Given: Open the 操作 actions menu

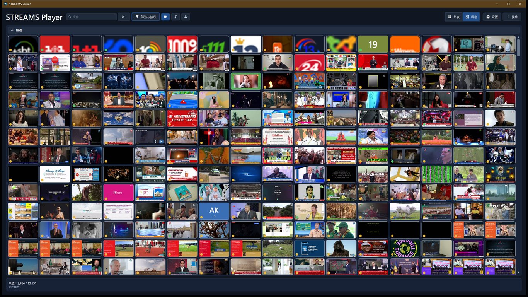Looking at the screenshot, I should [512, 17].
